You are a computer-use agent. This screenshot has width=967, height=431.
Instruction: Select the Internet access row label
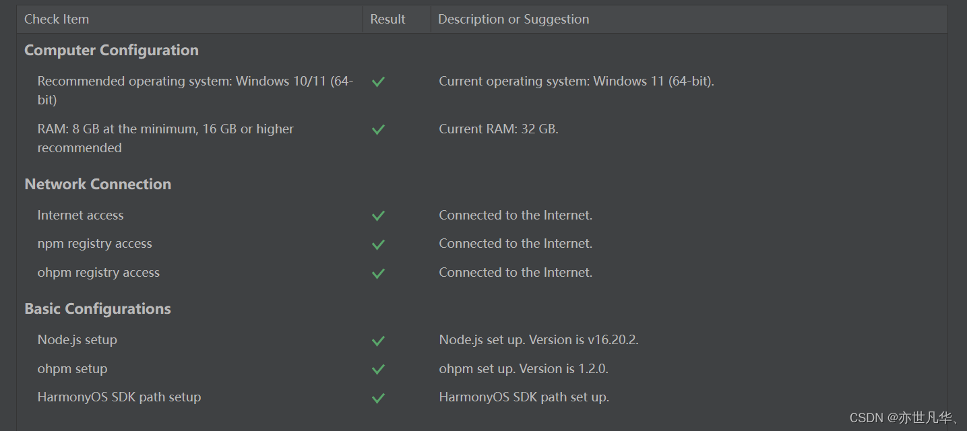click(81, 215)
